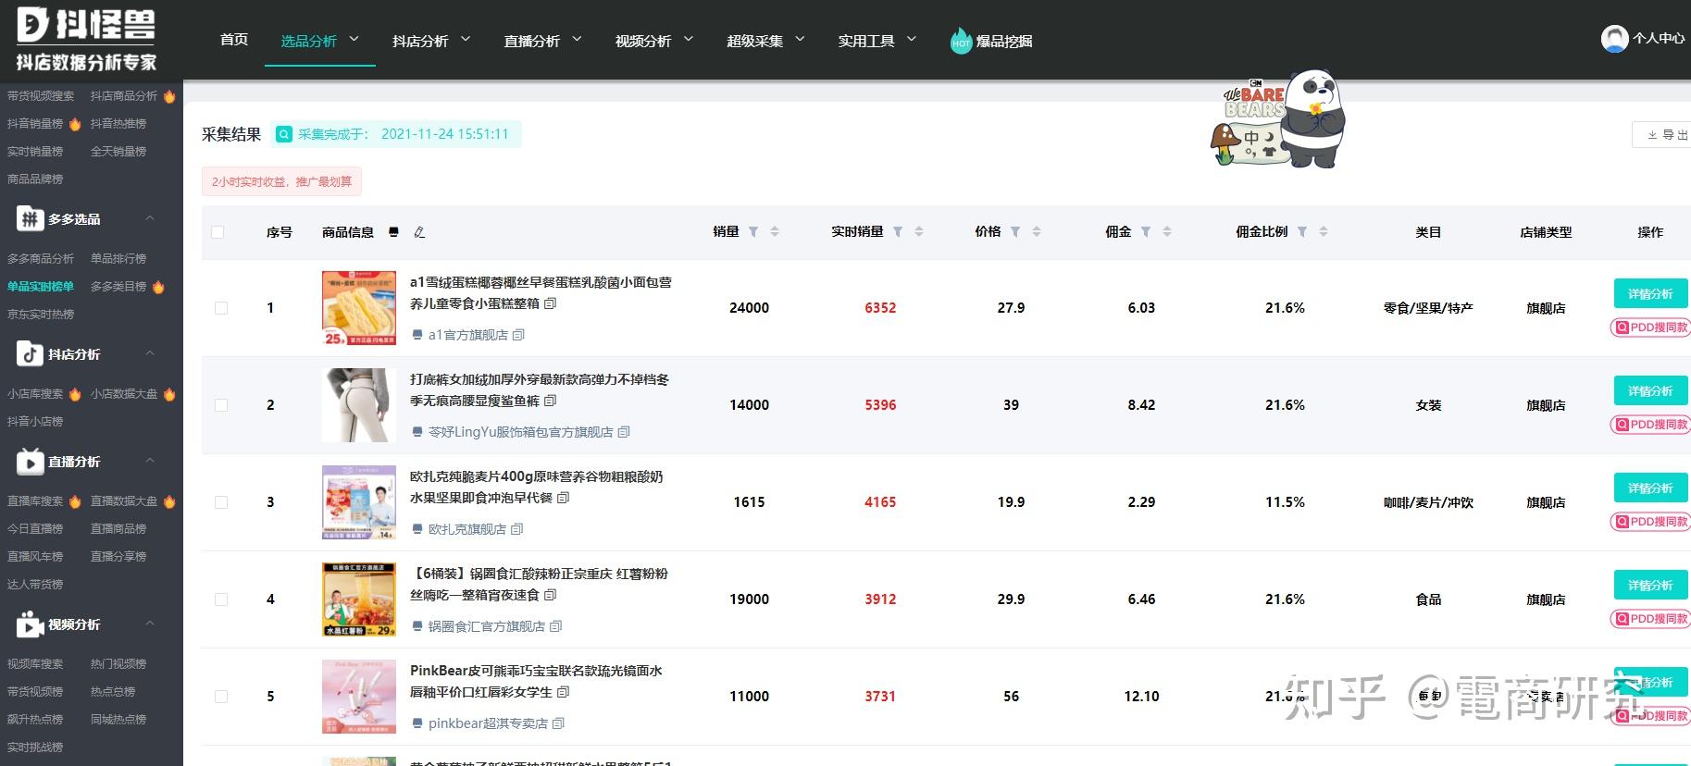
Task: Click the edit pencil icon beside 商品信息
Action: point(419,232)
